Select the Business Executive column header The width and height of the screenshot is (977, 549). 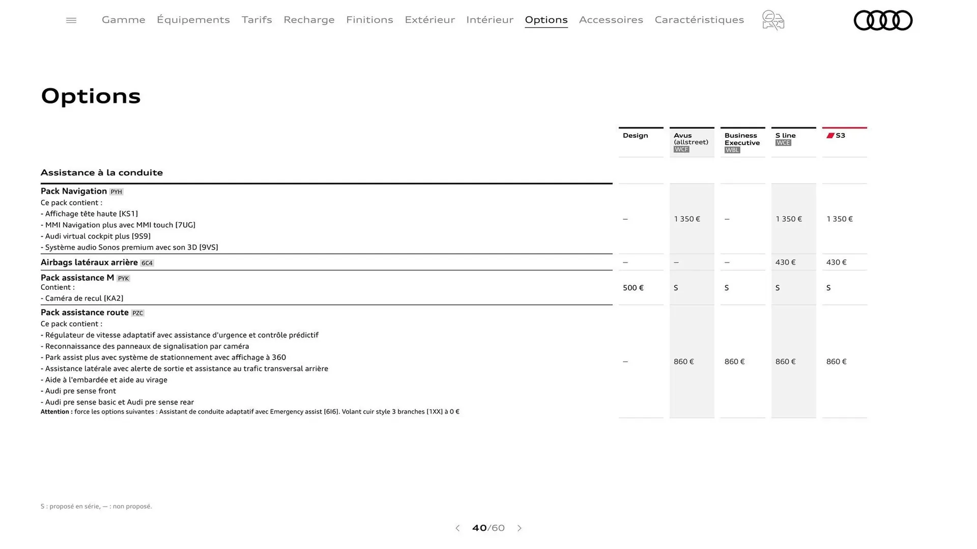(x=742, y=139)
